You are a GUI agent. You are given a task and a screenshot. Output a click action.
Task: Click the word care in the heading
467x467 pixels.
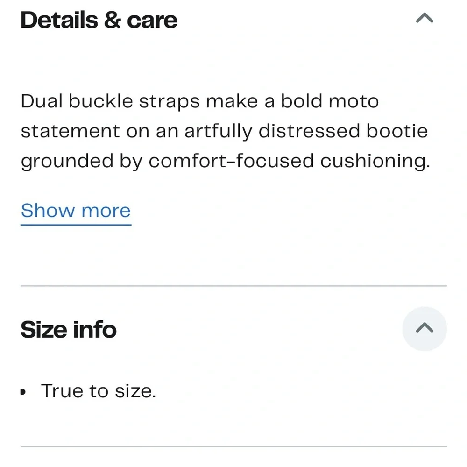click(x=152, y=21)
